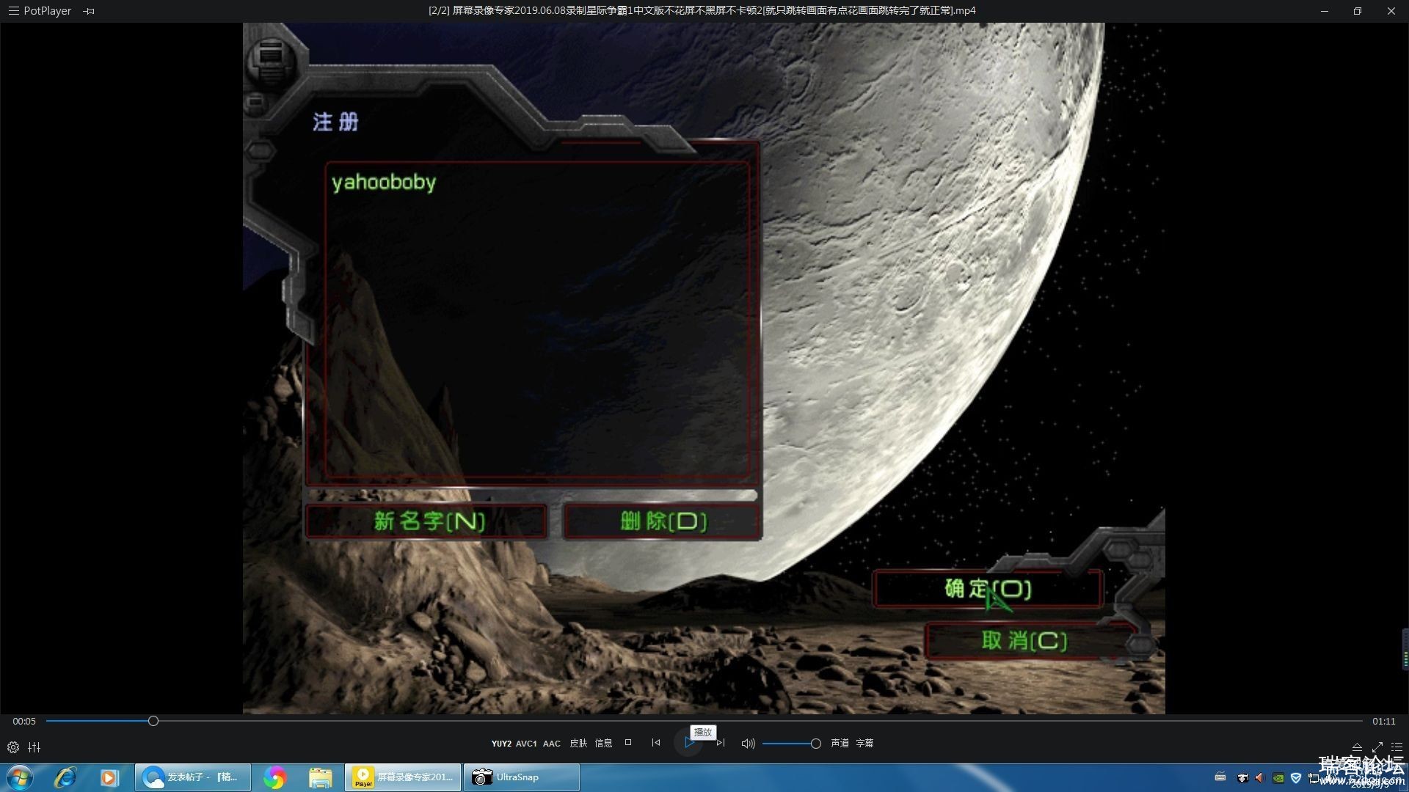
Task: Click the camera capture tray icon
Action: click(x=1242, y=777)
